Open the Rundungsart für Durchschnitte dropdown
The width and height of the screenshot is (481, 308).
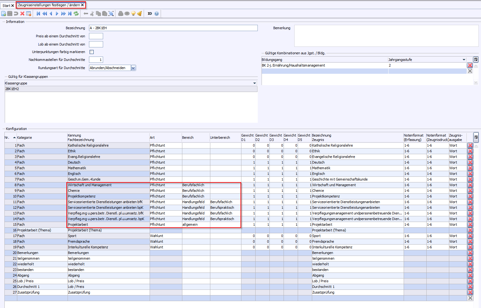point(133,68)
